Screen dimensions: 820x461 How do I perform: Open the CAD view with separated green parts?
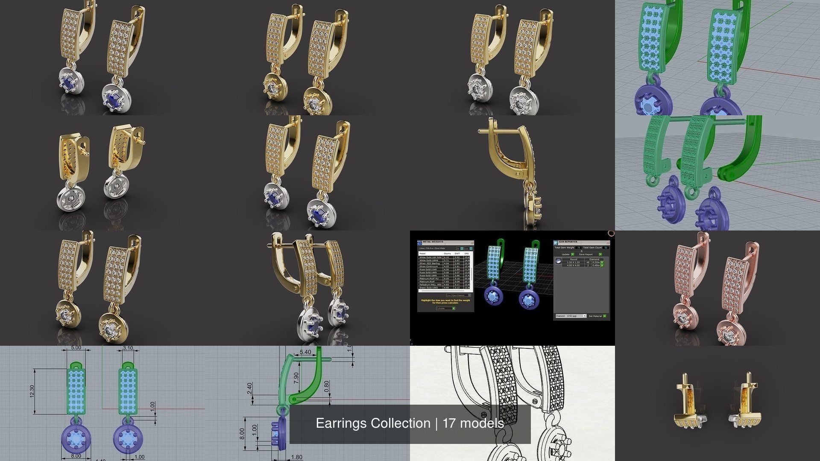pos(717,173)
